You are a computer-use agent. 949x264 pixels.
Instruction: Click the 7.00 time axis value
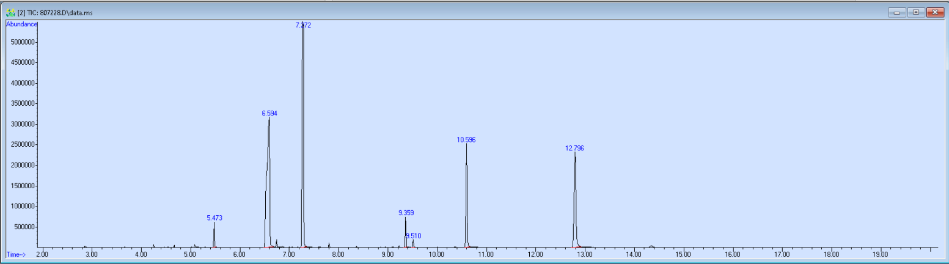tap(288, 254)
